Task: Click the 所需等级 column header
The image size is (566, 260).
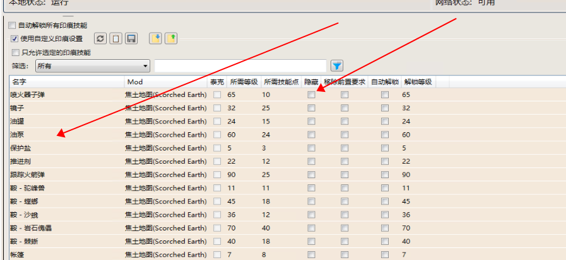Action: pos(244,82)
